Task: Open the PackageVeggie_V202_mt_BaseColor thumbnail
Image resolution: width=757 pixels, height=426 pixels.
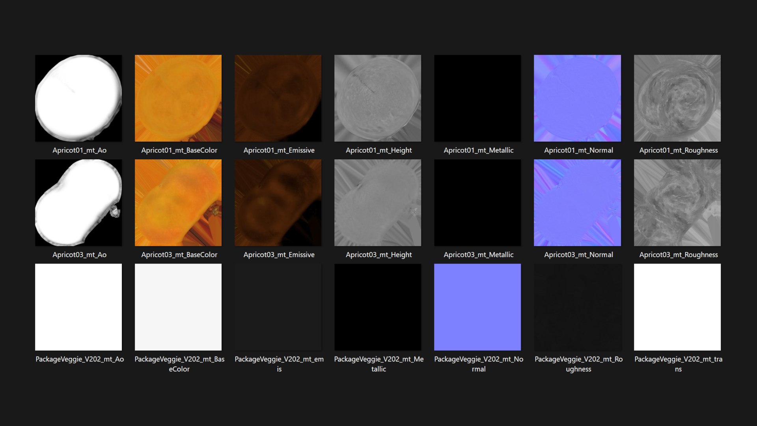Action: click(178, 307)
